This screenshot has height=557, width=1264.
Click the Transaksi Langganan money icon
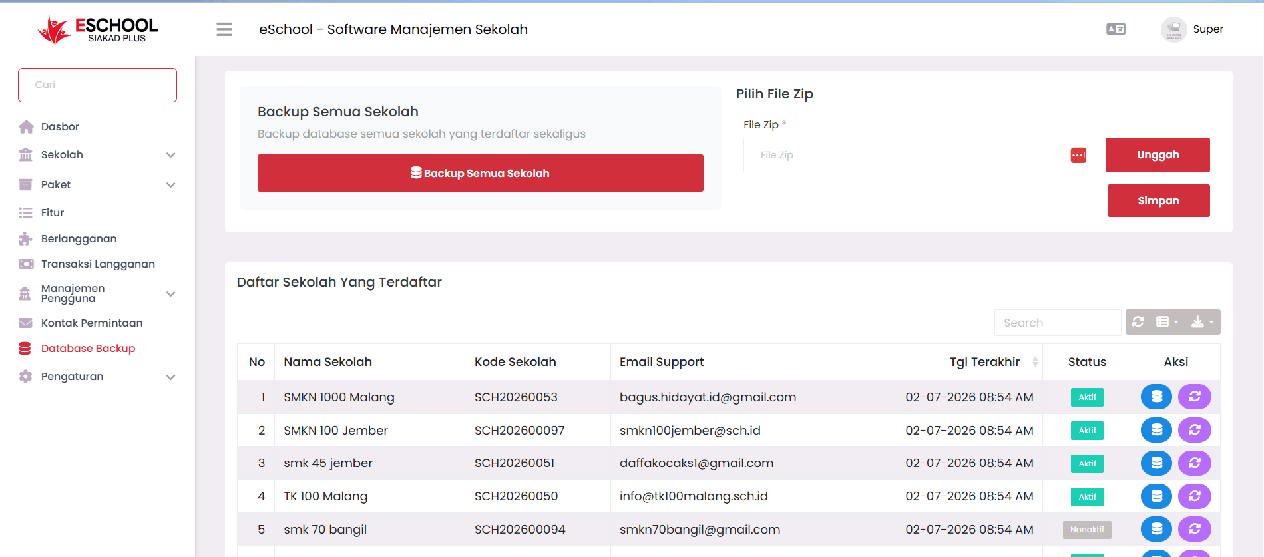(26, 264)
